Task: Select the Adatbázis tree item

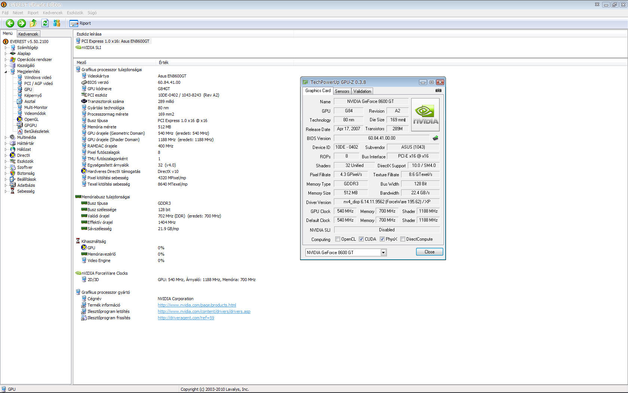Action: tap(26, 185)
